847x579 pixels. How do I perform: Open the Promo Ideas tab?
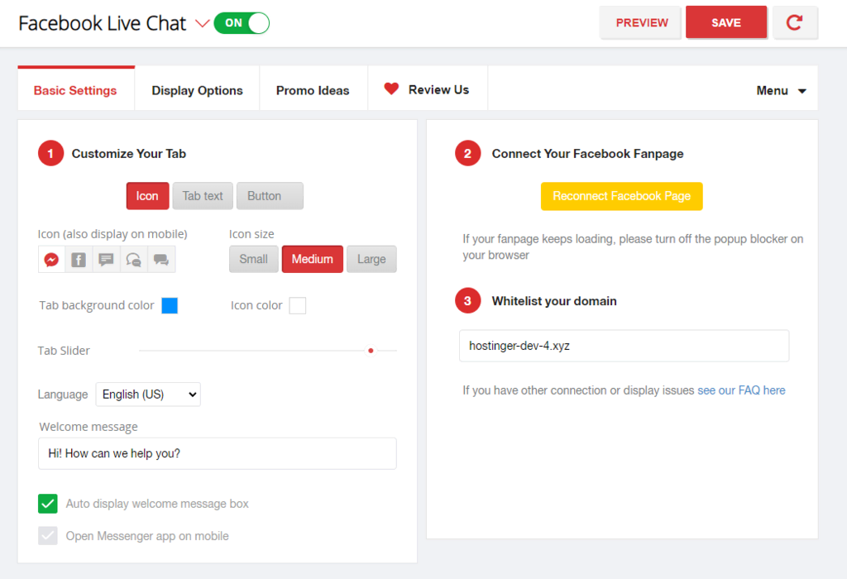[313, 90]
